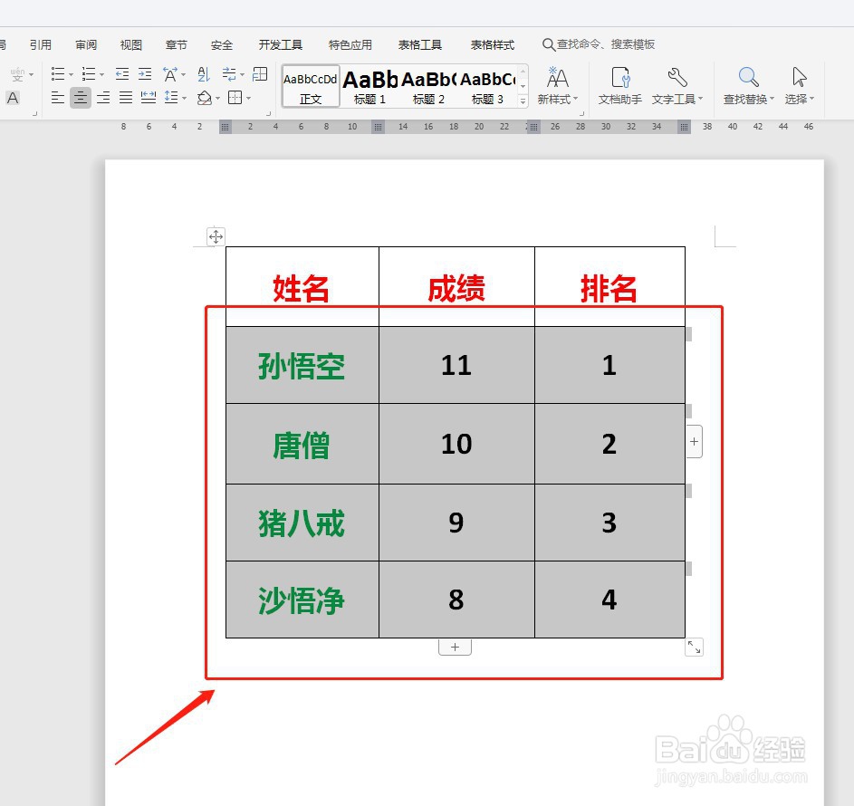The width and height of the screenshot is (854, 806).
Task: Apply table borders
Action: click(235, 98)
